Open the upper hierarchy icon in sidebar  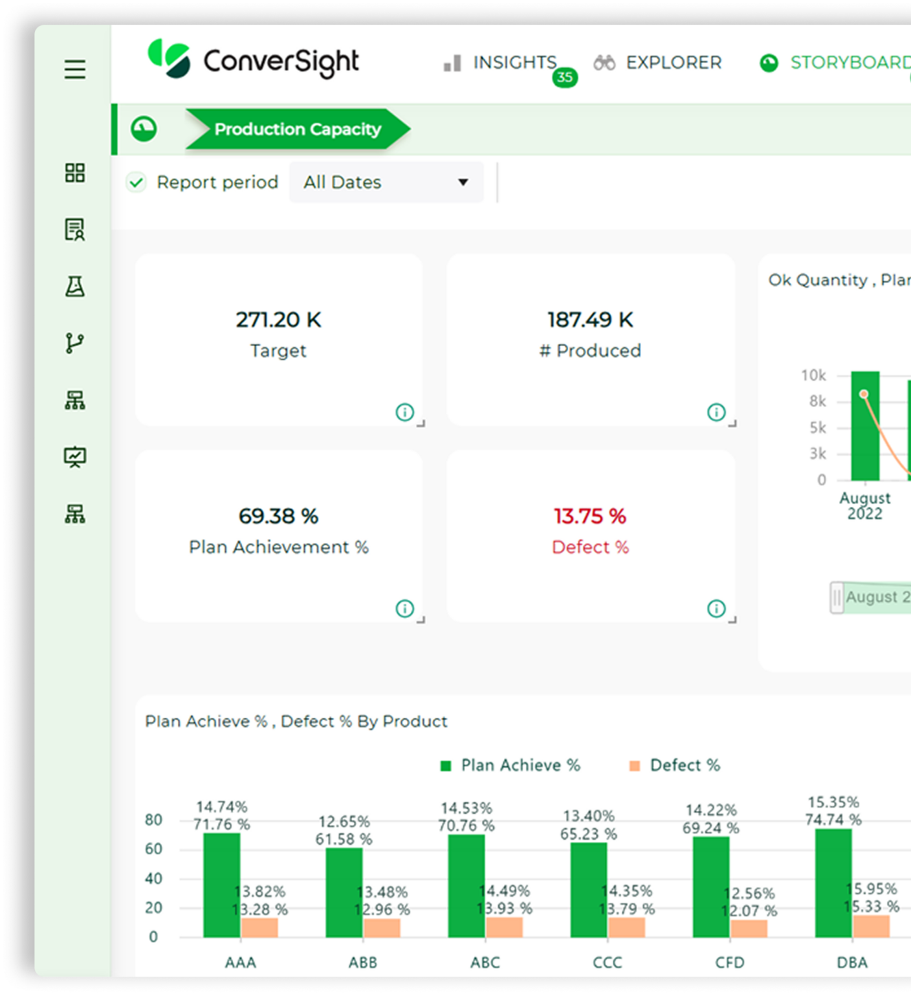click(75, 400)
